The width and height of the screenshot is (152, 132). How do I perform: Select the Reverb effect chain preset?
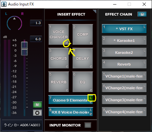point(124,64)
